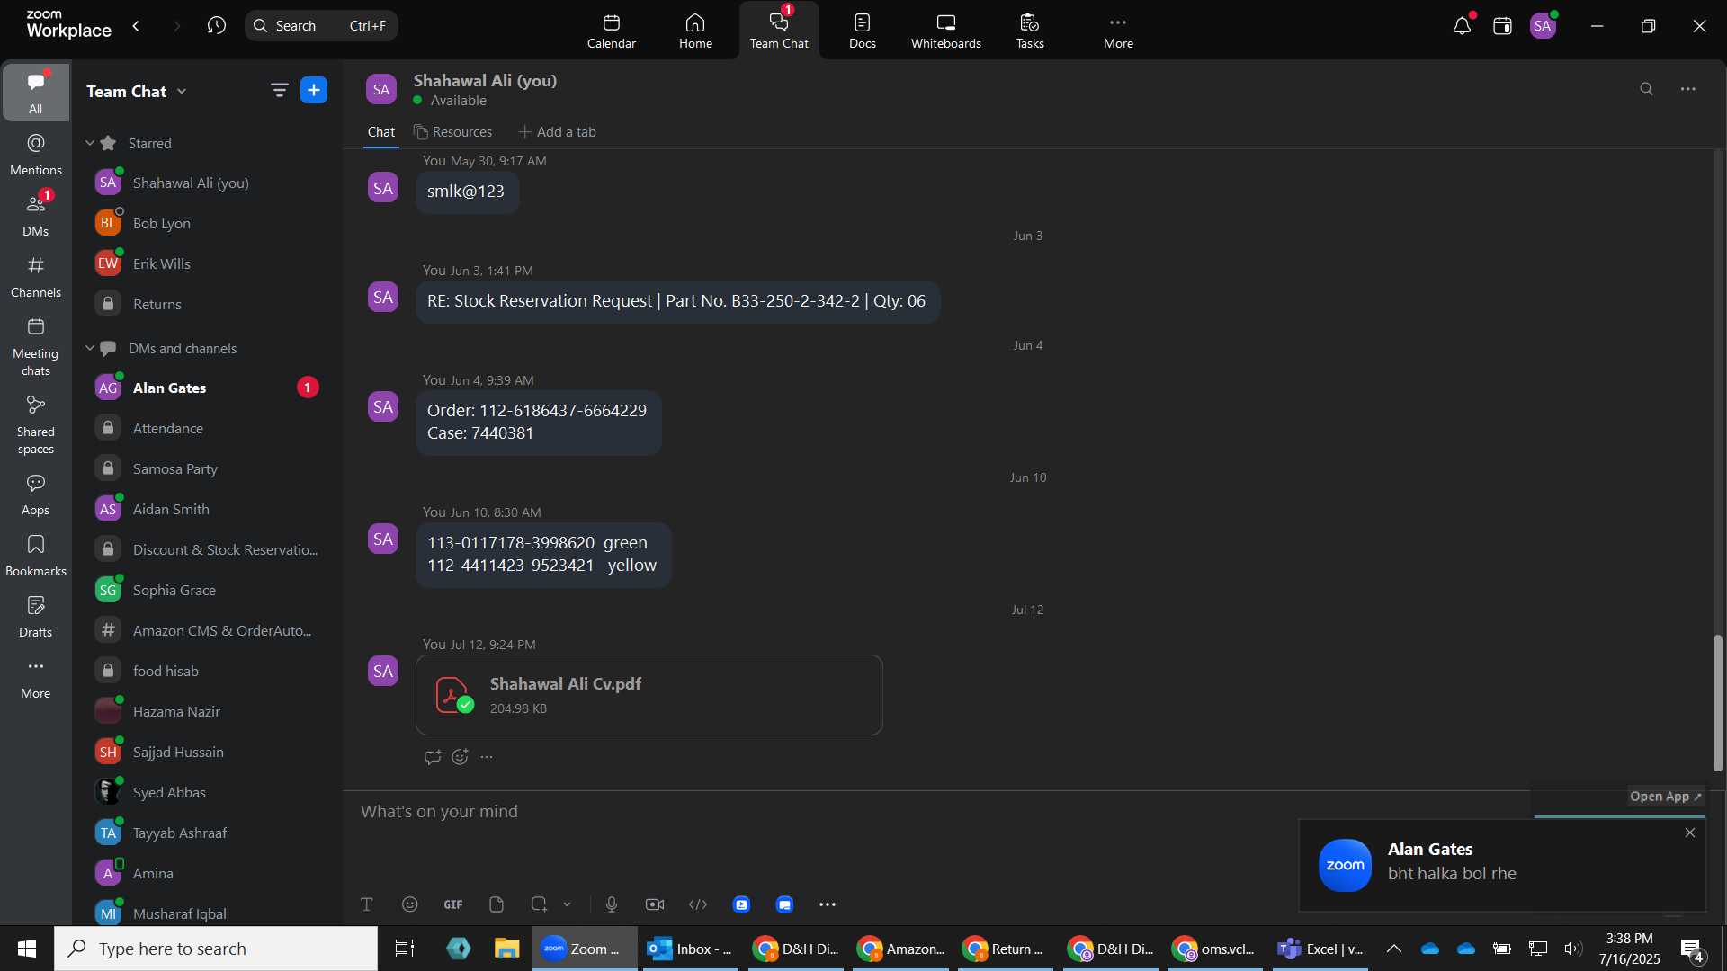Open Alan Gates chat with unread message

click(x=208, y=388)
